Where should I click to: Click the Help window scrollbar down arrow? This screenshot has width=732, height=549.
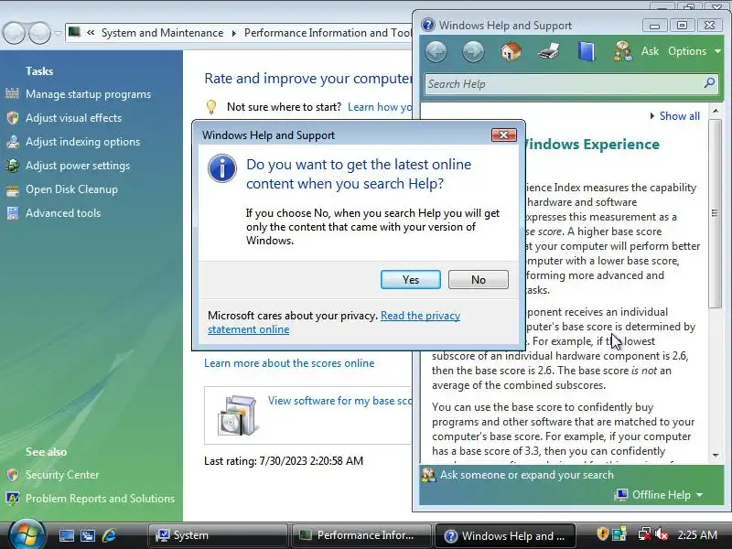pyautogui.click(x=716, y=455)
